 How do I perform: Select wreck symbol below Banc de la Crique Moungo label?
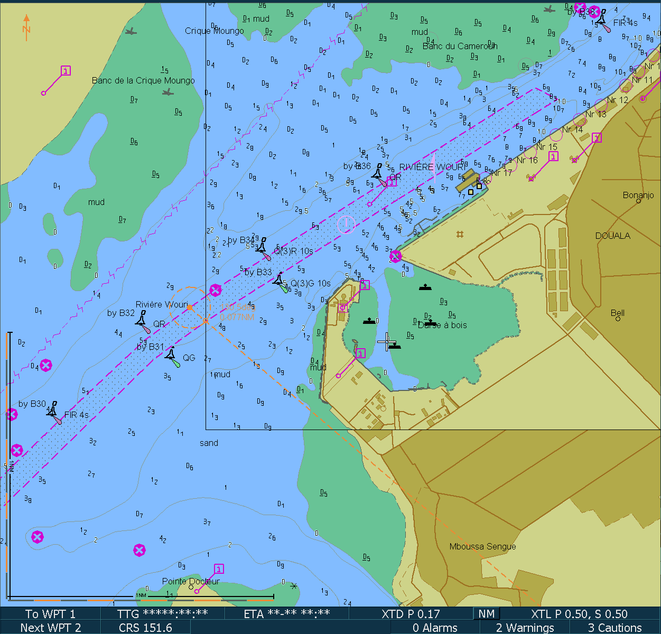pyautogui.click(x=168, y=92)
